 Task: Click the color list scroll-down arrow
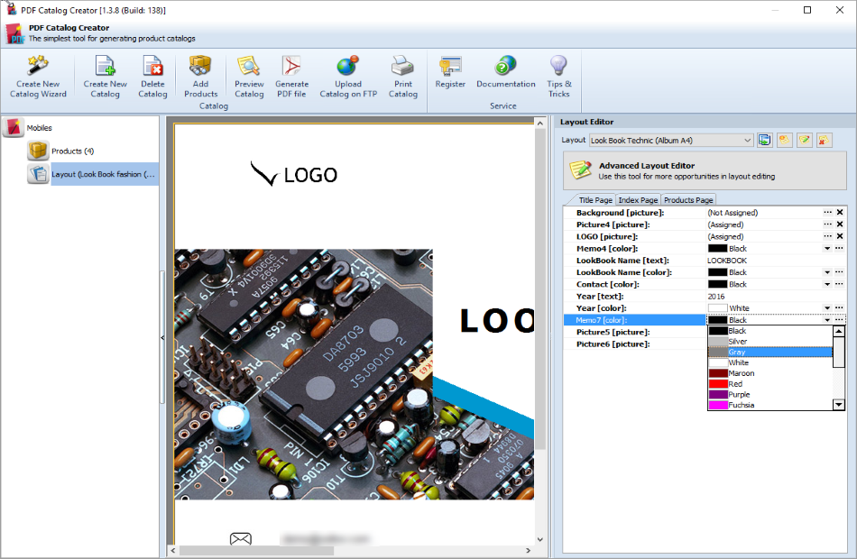pos(839,405)
